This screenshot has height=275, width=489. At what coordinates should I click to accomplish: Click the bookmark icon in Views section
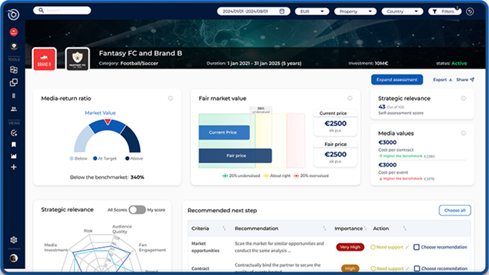[x=13, y=144]
